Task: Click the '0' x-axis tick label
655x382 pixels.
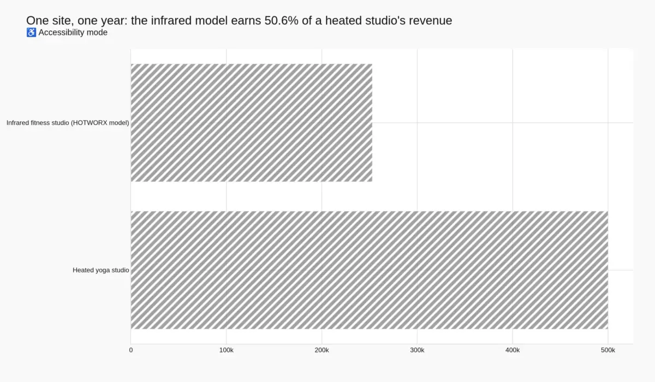Action: click(131, 350)
